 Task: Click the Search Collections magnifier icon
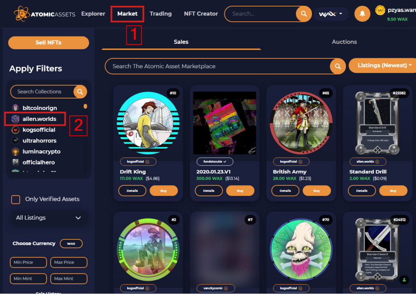click(x=80, y=92)
